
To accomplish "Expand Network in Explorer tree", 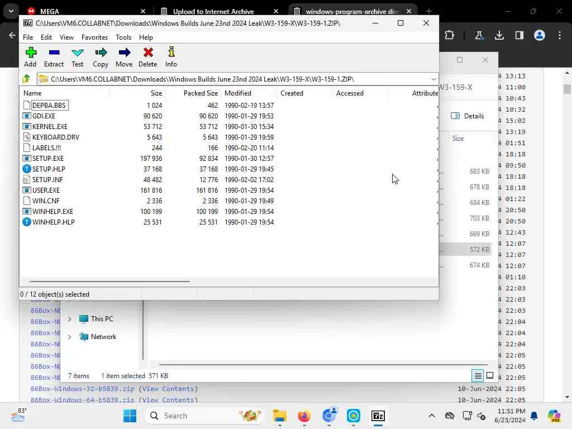I will click(69, 337).
